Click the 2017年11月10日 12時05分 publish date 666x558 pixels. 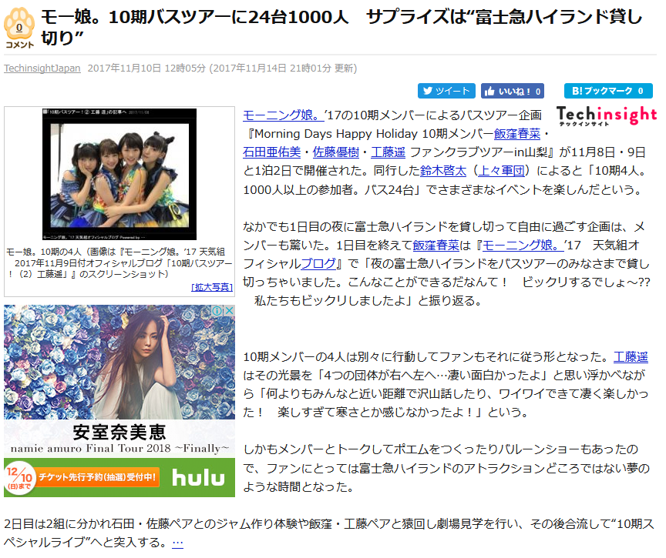(146, 68)
